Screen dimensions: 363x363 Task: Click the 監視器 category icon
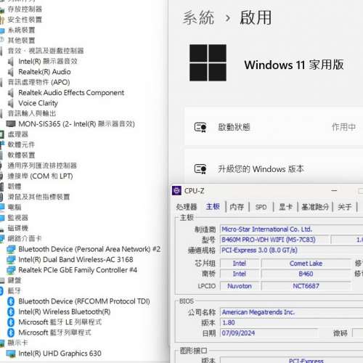coord(2,218)
